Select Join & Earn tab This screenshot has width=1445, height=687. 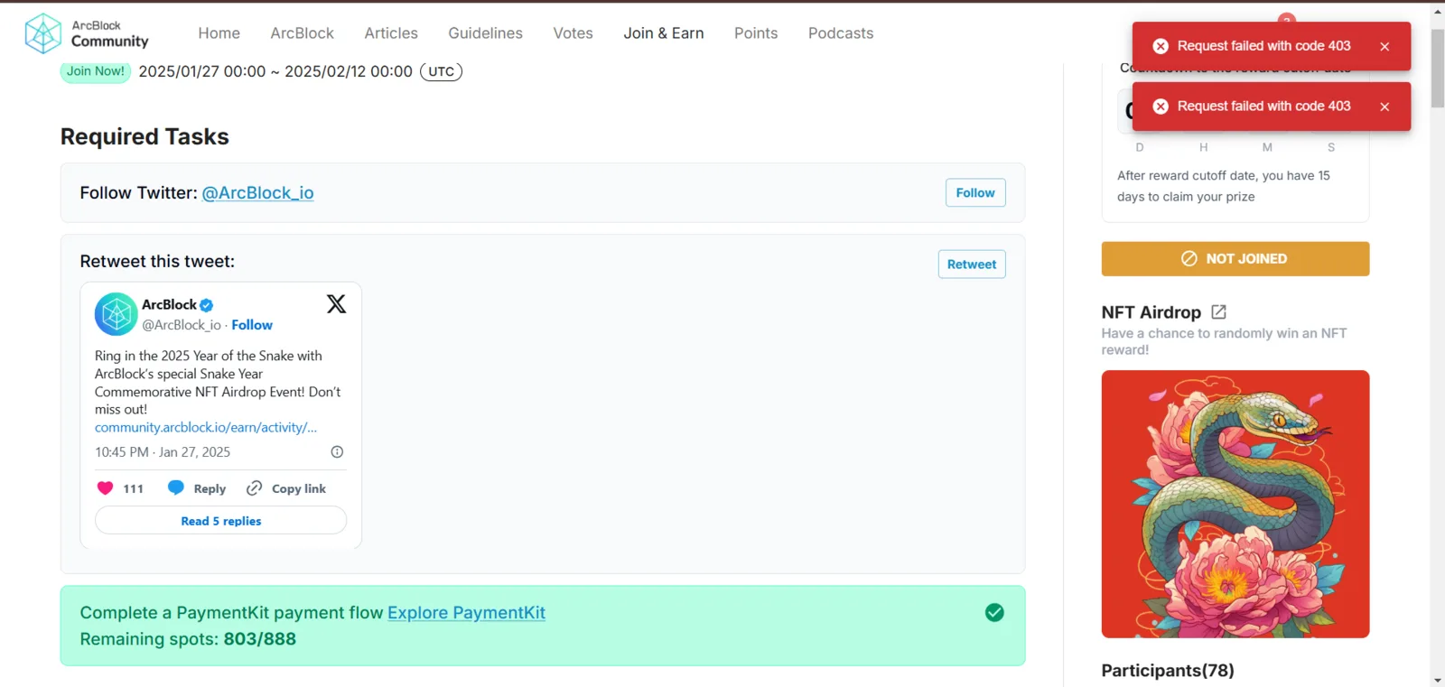(664, 33)
